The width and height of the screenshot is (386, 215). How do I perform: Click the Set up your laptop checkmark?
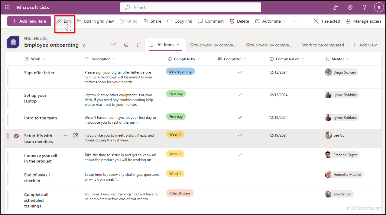[240, 95]
